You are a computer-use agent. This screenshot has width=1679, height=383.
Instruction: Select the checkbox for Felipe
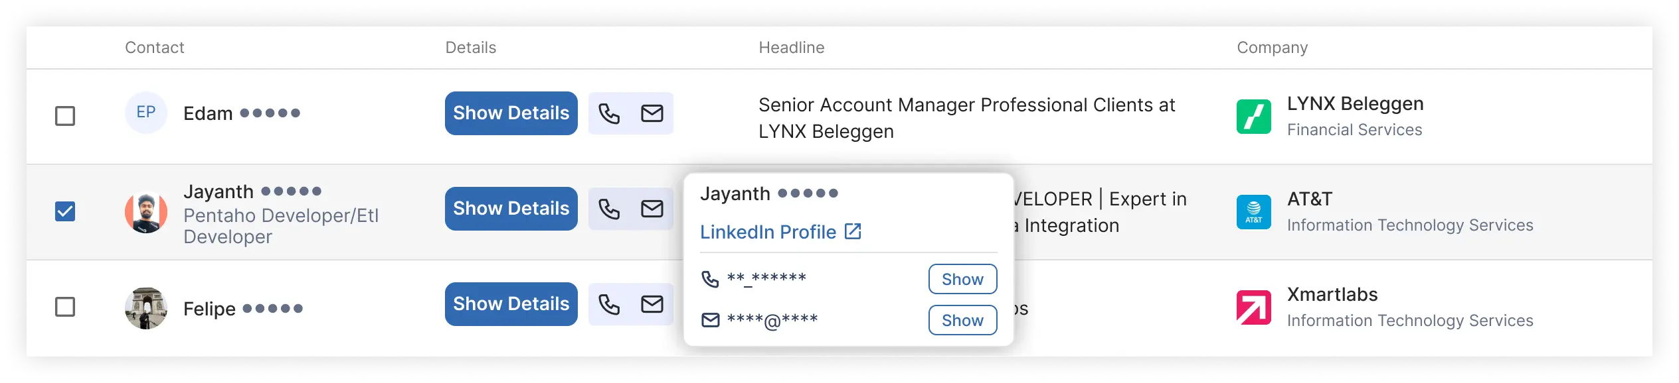point(65,307)
